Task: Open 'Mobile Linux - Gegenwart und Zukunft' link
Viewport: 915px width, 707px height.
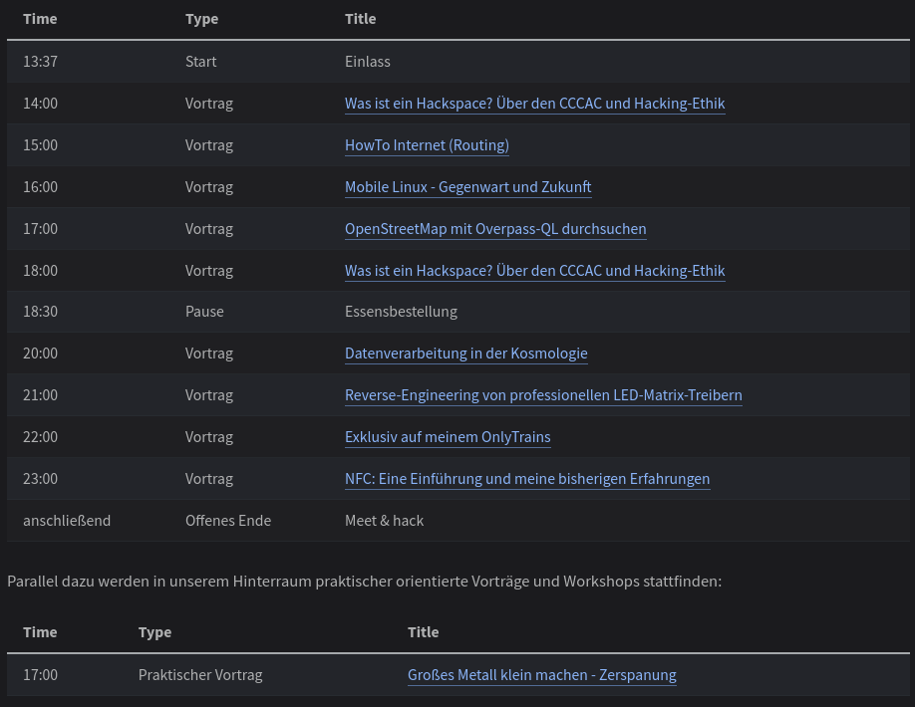Action: (467, 187)
